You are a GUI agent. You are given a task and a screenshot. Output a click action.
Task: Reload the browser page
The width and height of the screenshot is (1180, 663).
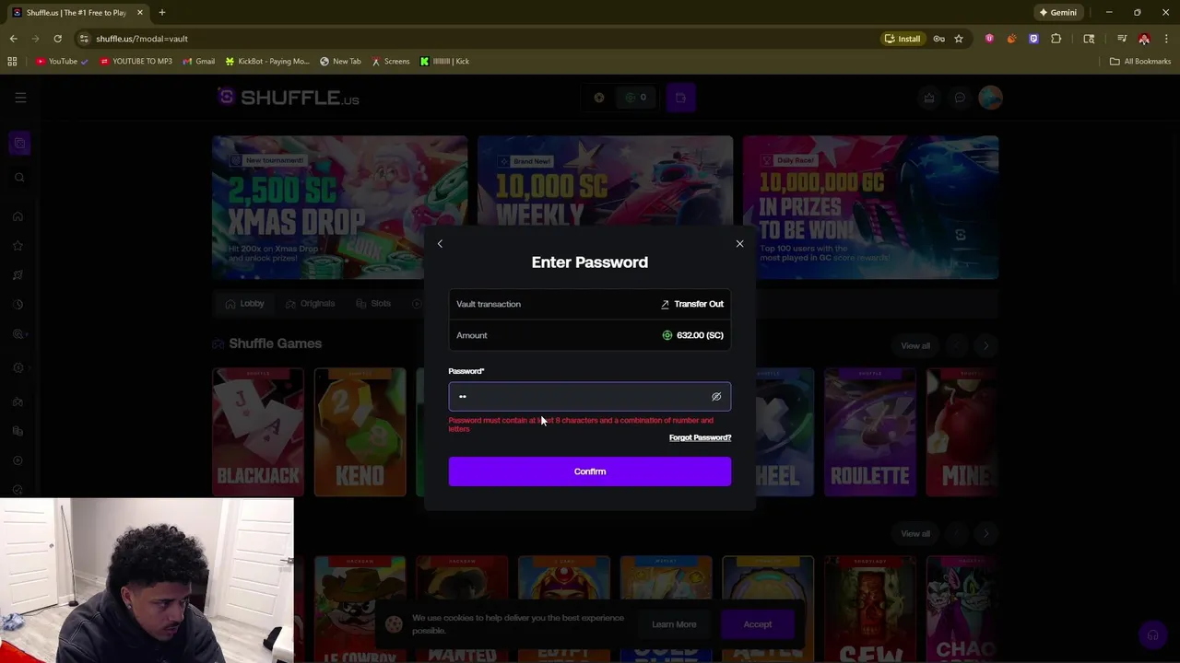pos(57,39)
